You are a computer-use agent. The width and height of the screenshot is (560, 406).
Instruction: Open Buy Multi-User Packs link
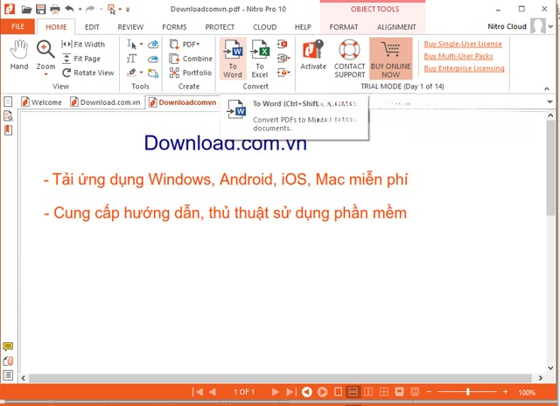(x=458, y=56)
